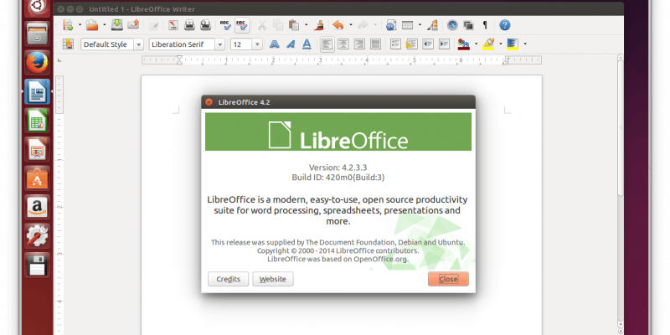670x335 pixels.
Task: Apply red font color
Action: (x=464, y=44)
